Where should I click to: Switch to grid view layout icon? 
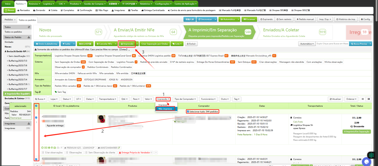[x=369, y=99]
